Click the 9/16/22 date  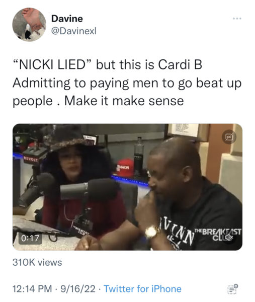[78, 289]
